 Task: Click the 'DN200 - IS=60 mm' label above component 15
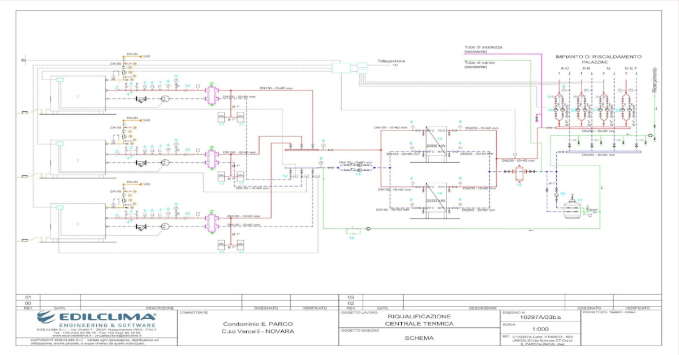(x=518, y=161)
